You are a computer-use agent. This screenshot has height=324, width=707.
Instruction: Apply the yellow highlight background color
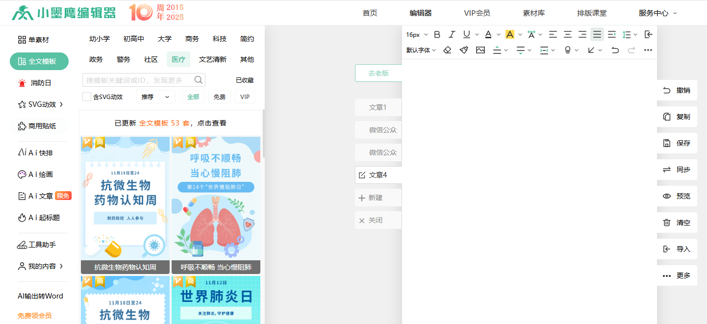point(510,34)
